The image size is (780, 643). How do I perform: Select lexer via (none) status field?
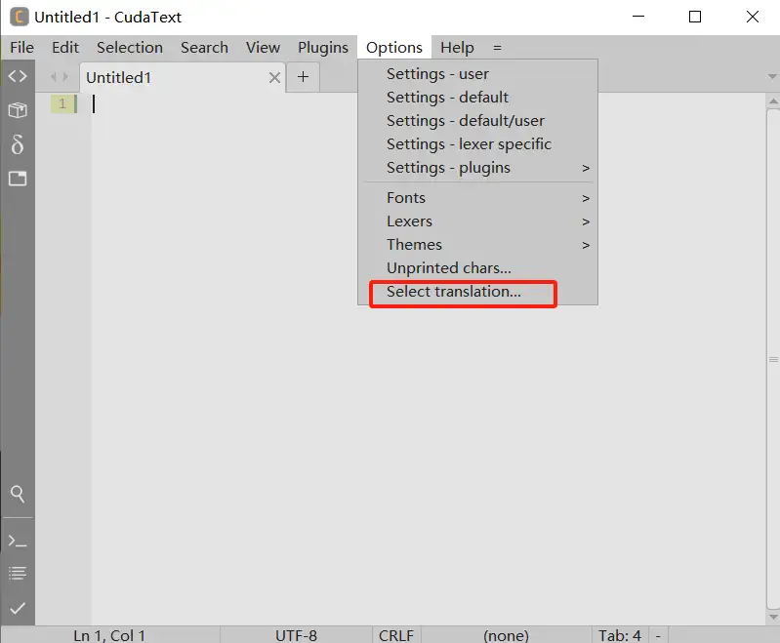(x=506, y=635)
